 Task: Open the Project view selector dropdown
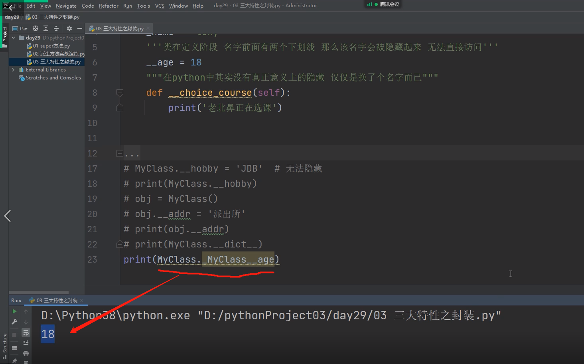[x=20, y=28]
